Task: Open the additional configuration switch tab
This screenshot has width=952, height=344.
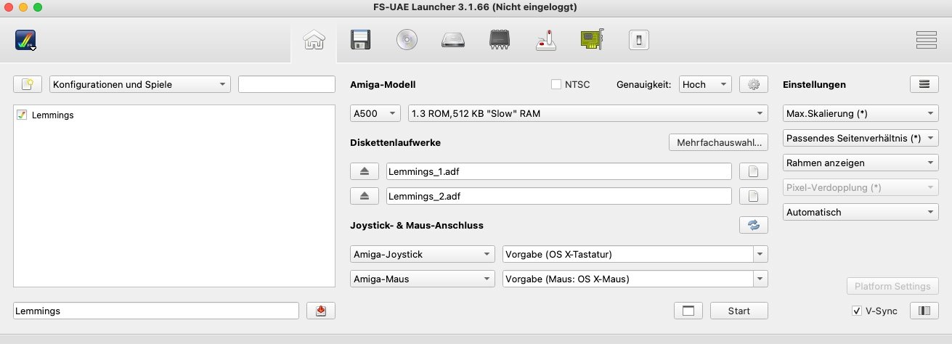Action: pos(638,41)
